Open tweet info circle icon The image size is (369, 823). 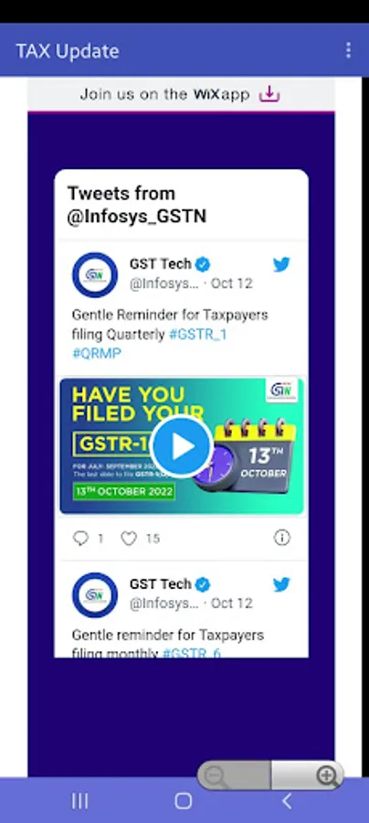282,538
